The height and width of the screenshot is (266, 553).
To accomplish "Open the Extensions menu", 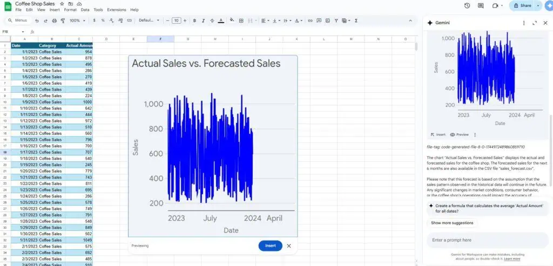I will click(116, 10).
